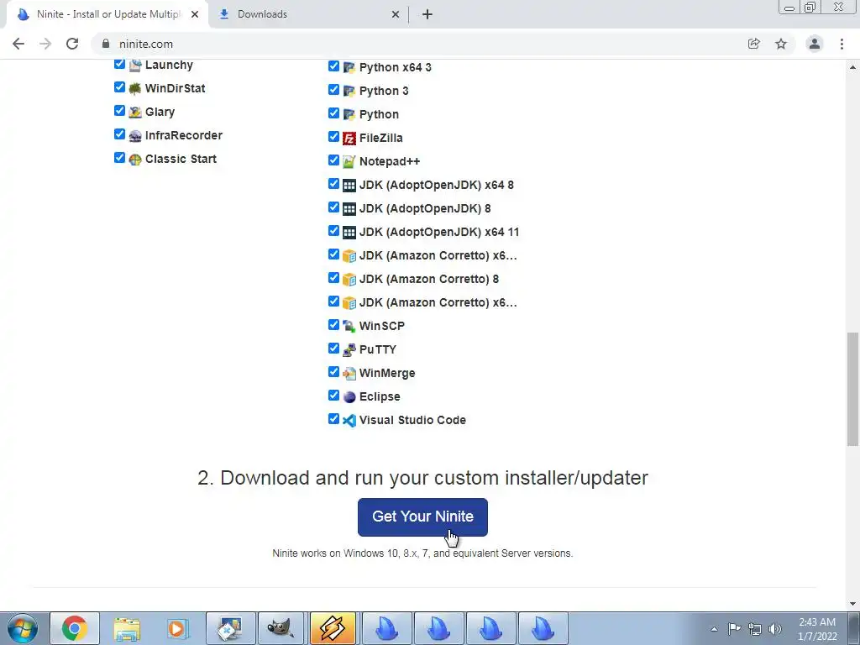This screenshot has width=860, height=645.
Task: Go back with the browser back arrow
Action: (18, 44)
